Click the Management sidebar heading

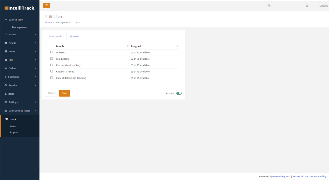coord(20,27)
